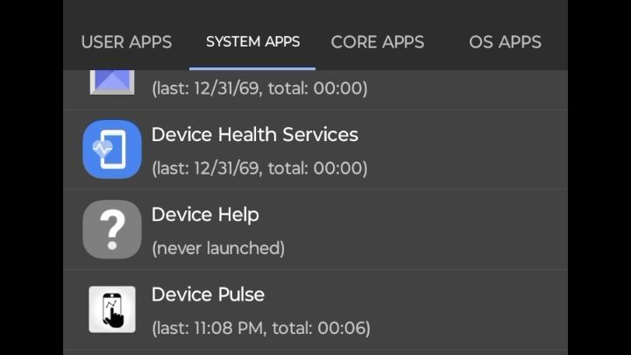Tap the top partially hidden app's usage line
The height and width of the screenshot is (355, 631).
click(x=259, y=89)
